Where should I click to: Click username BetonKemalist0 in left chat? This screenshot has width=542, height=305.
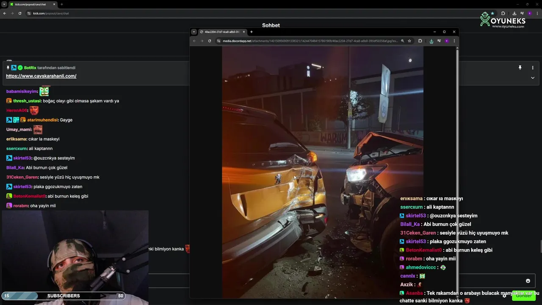pos(29,196)
